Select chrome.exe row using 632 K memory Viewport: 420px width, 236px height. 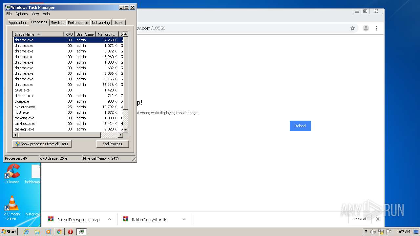[x=68, y=68]
